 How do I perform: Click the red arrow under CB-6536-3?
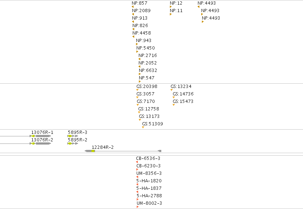[x=137, y=162]
